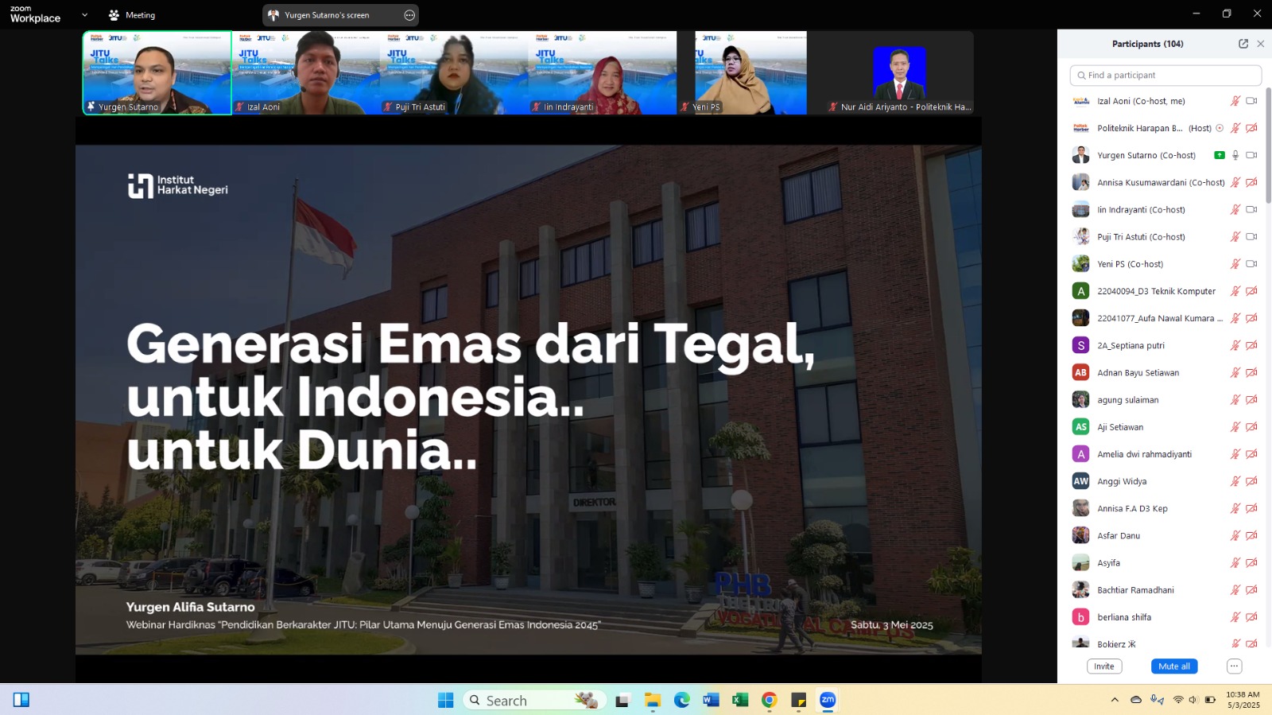Click the Find a participant search field

tap(1165, 76)
